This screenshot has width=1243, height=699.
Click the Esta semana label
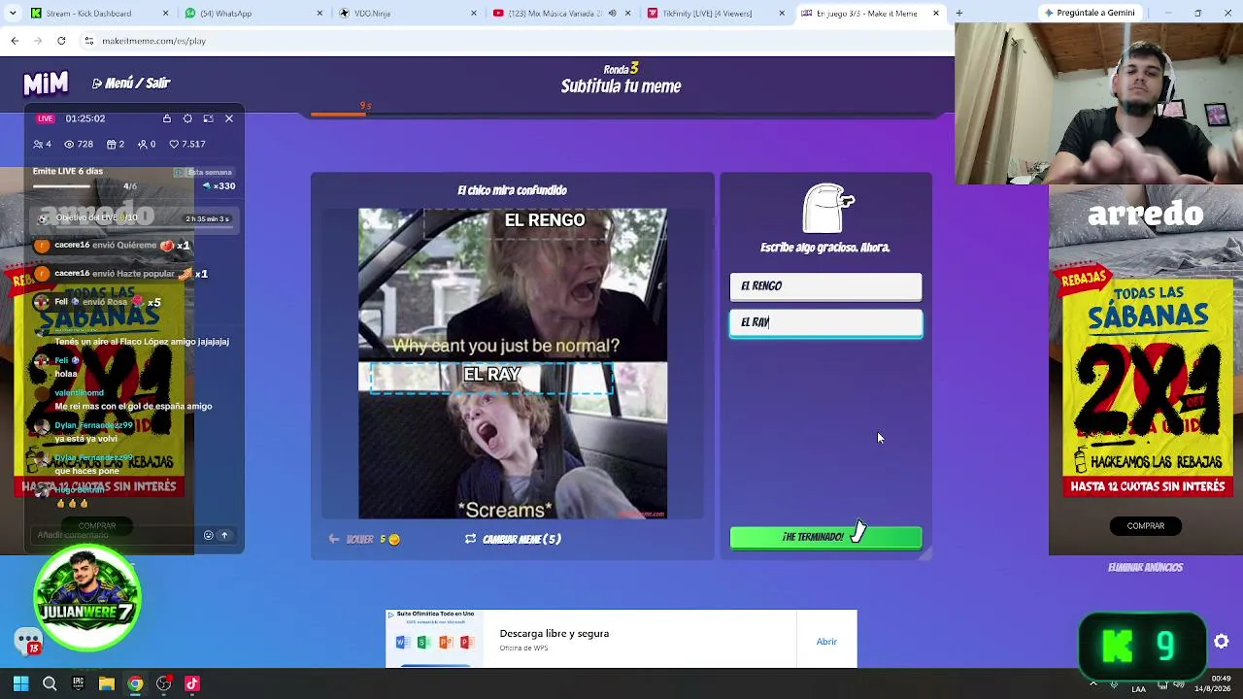[210, 172]
